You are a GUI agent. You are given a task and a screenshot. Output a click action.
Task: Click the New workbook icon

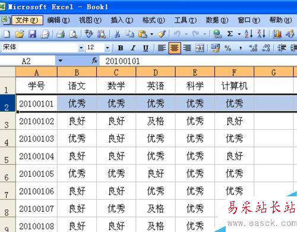click(x=7, y=34)
